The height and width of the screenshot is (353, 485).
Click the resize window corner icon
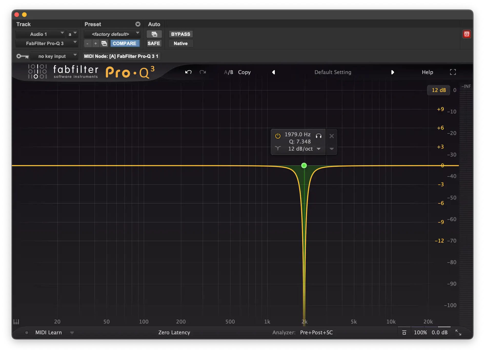458,333
